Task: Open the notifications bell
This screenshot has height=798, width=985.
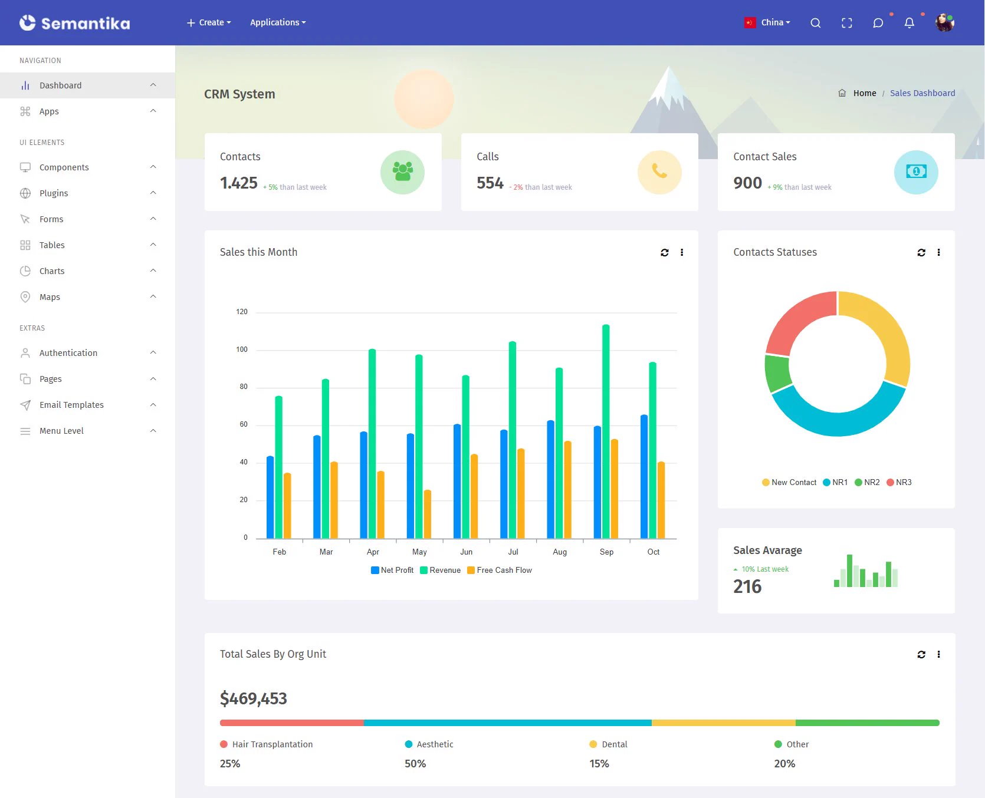Action: click(910, 23)
